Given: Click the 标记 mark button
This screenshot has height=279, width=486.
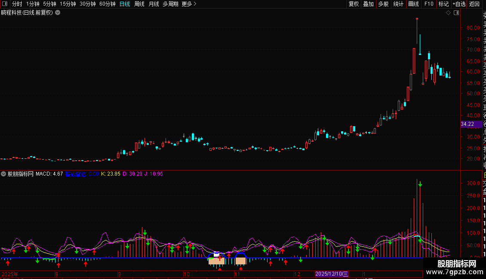Looking at the screenshot, I should [x=443, y=4].
